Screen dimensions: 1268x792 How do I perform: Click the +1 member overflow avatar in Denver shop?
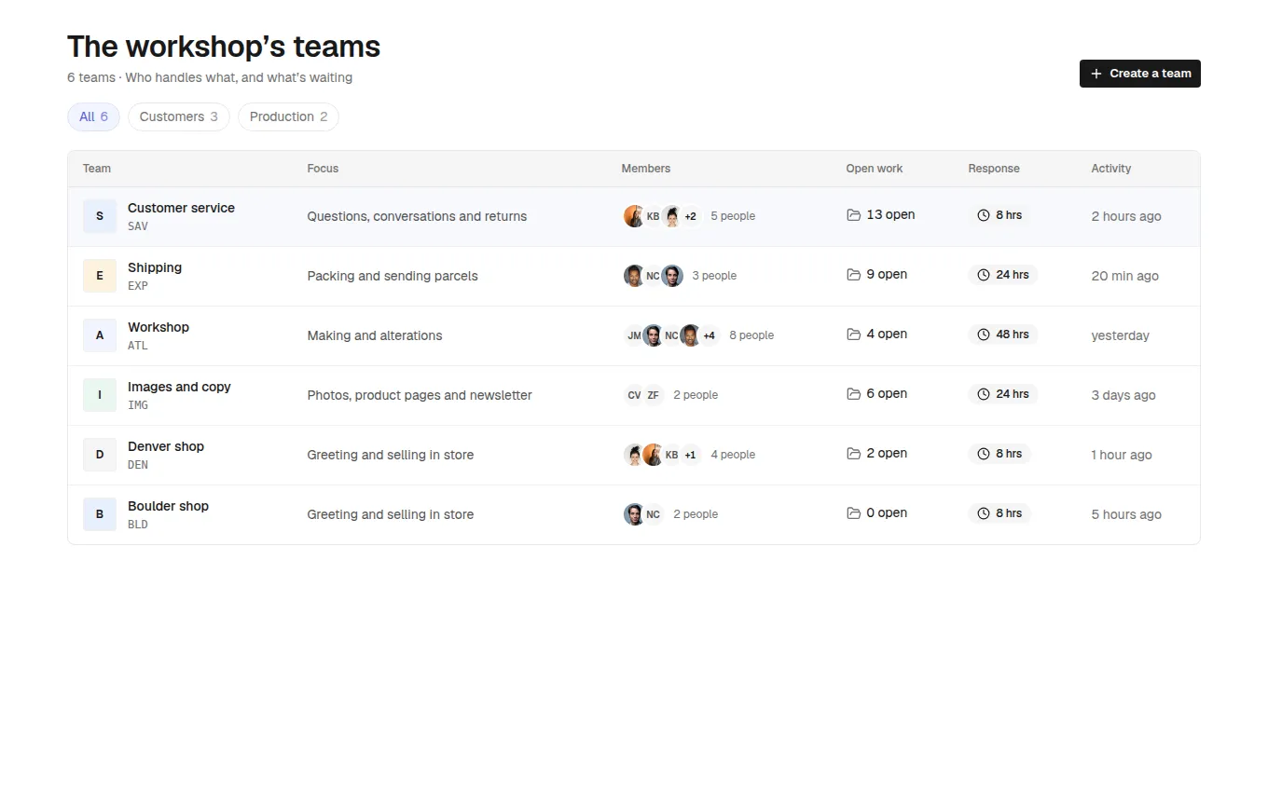pos(690,455)
